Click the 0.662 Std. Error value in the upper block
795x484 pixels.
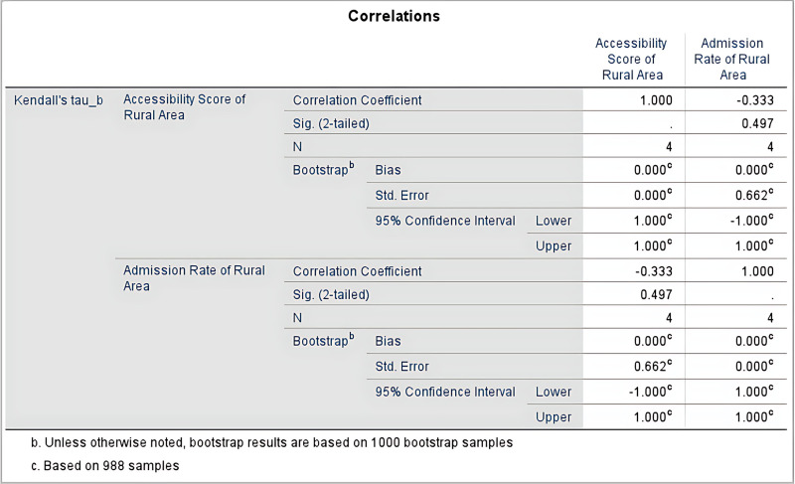(x=754, y=195)
